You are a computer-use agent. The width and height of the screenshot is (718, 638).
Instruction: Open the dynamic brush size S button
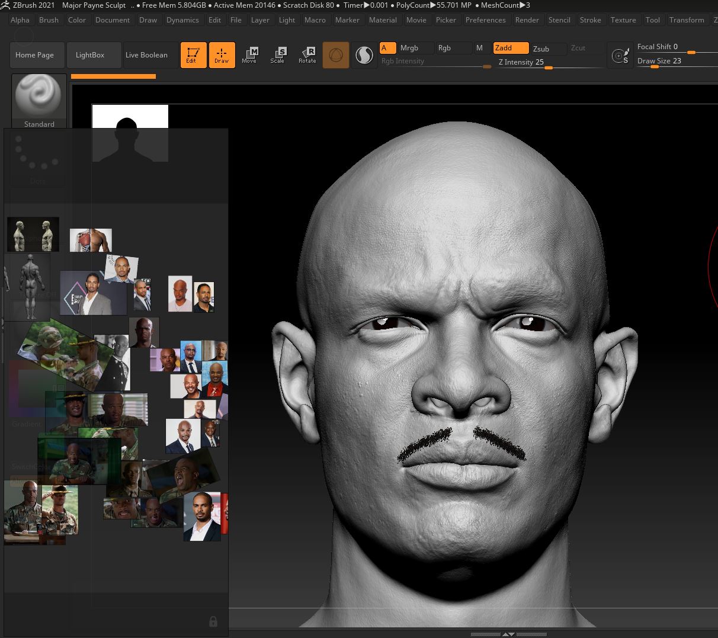pos(620,56)
